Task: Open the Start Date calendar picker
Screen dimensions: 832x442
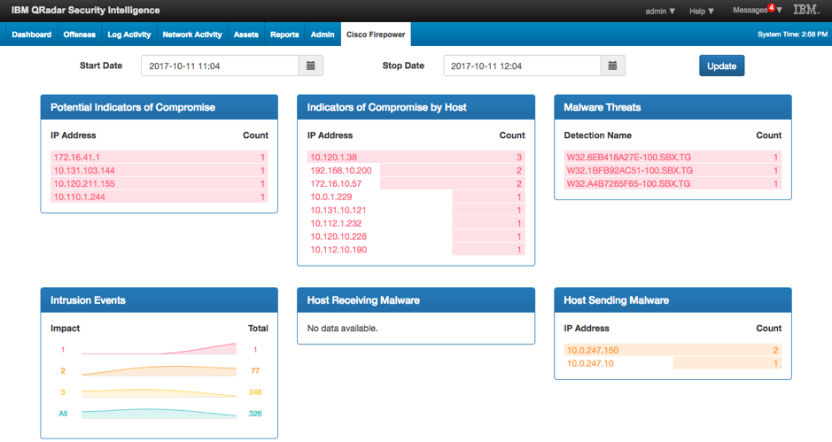Action: 311,66
